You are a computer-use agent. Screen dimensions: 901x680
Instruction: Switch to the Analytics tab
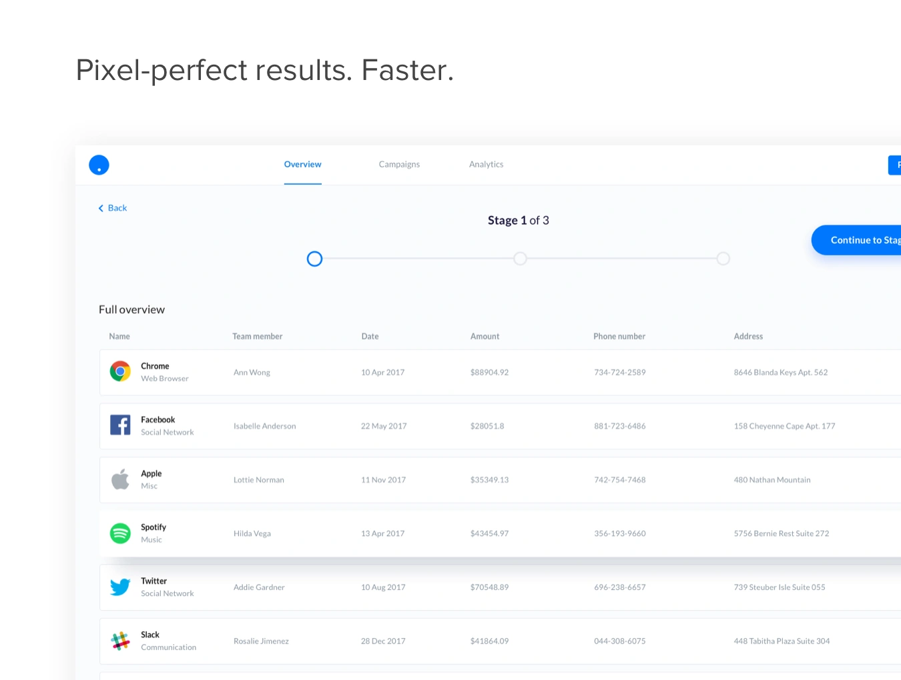coord(486,164)
